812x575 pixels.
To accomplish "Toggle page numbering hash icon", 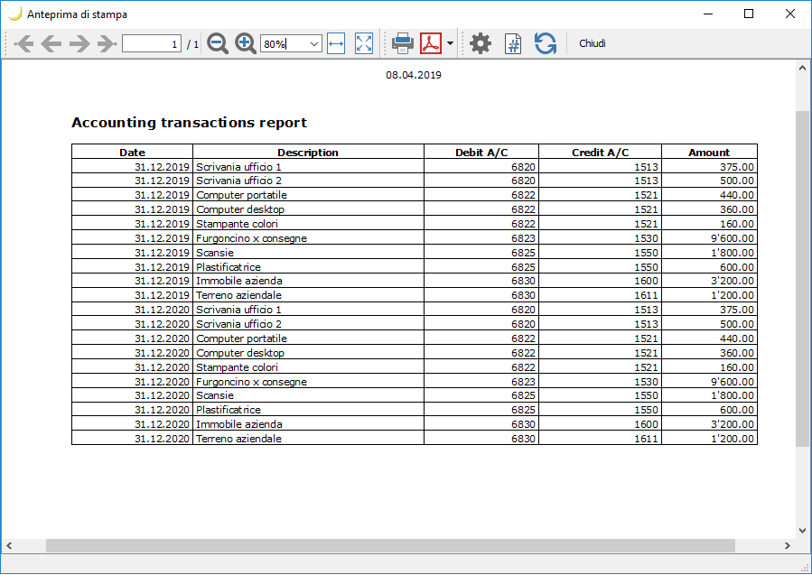I will point(513,43).
